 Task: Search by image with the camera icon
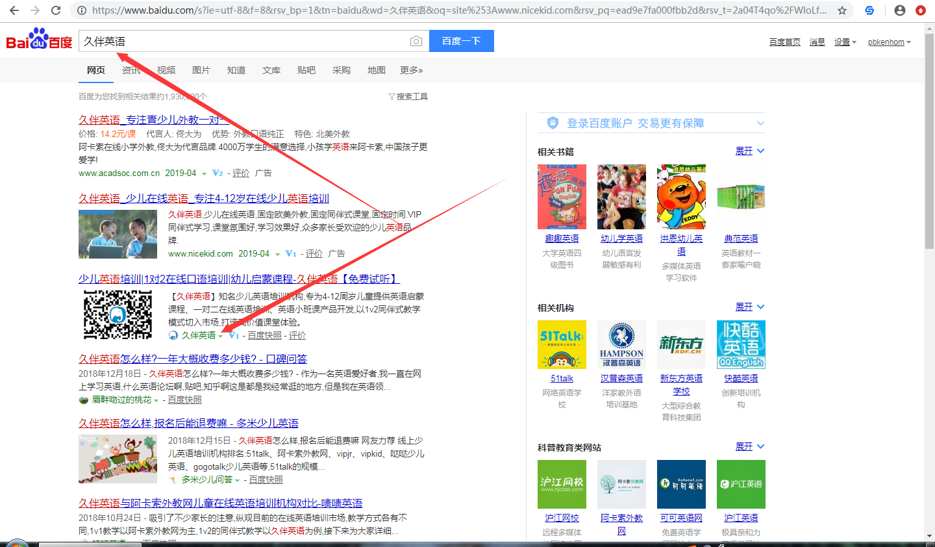pyautogui.click(x=416, y=41)
